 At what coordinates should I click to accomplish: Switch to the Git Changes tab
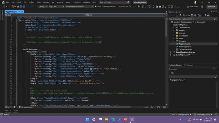click(188, 65)
